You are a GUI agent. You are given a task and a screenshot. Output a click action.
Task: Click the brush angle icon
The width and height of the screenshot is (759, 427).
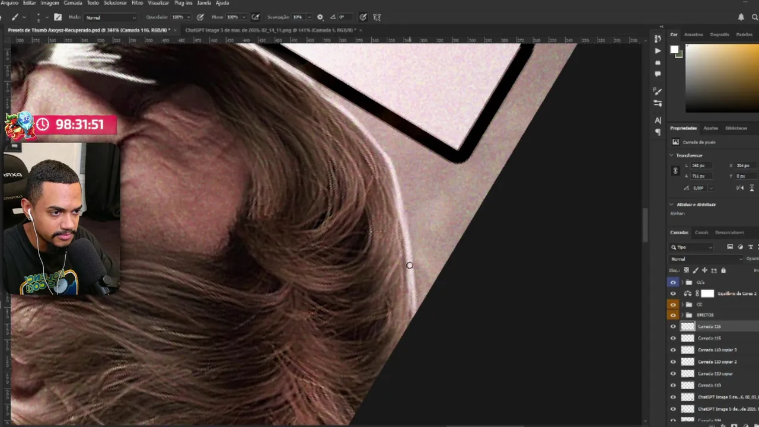[333, 17]
